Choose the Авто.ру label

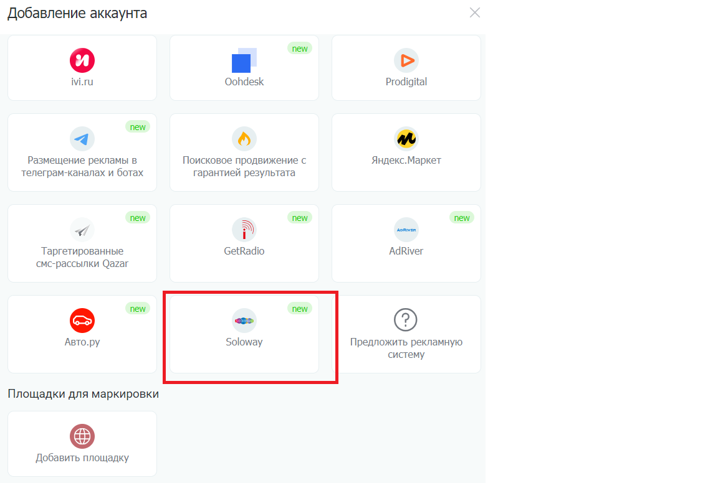(x=82, y=342)
